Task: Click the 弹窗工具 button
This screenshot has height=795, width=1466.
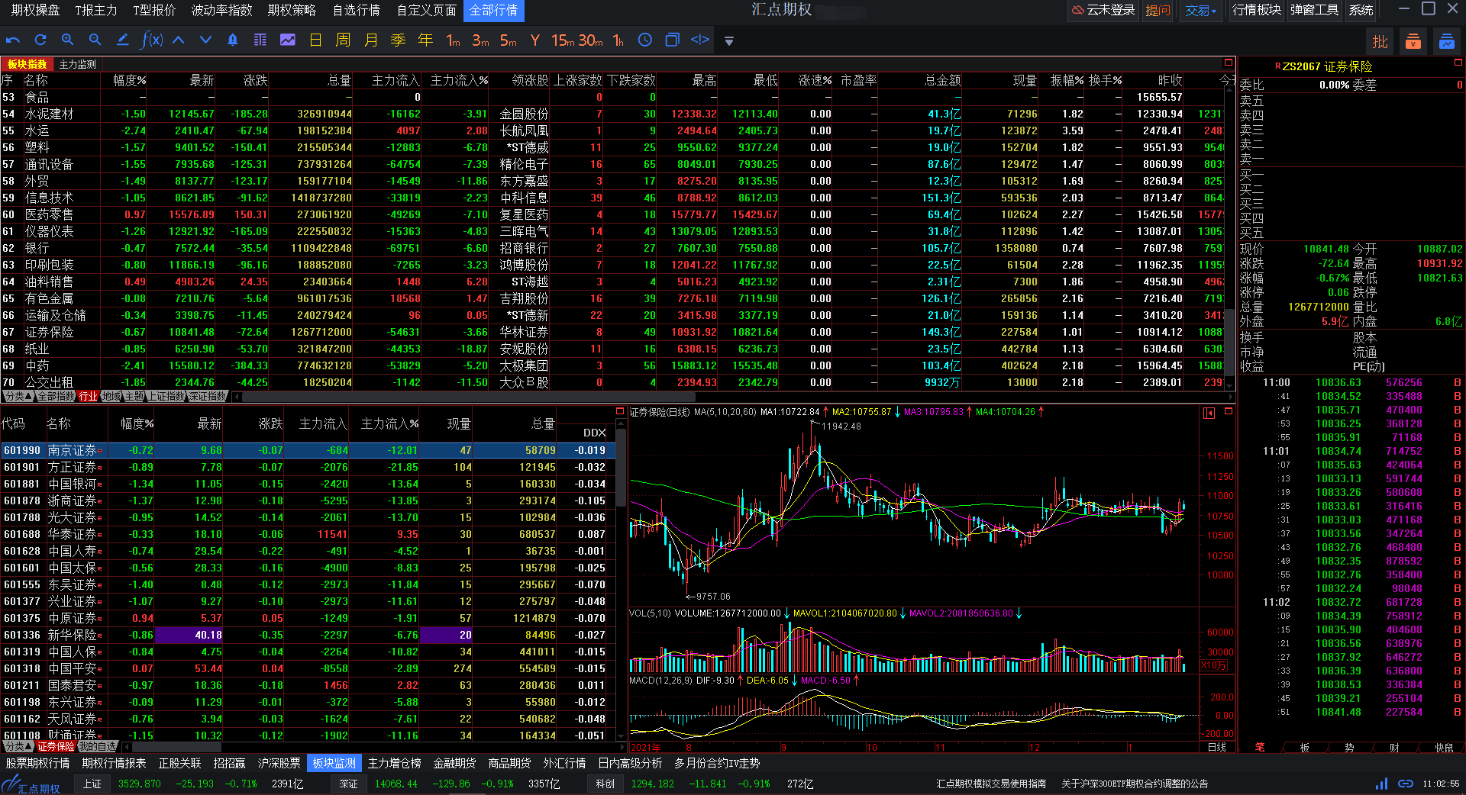Action: tap(1315, 11)
